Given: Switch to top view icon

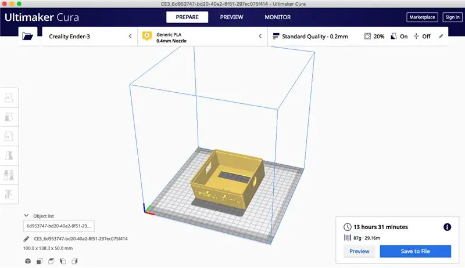Looking at the screenshot, I should click(51, 261).
